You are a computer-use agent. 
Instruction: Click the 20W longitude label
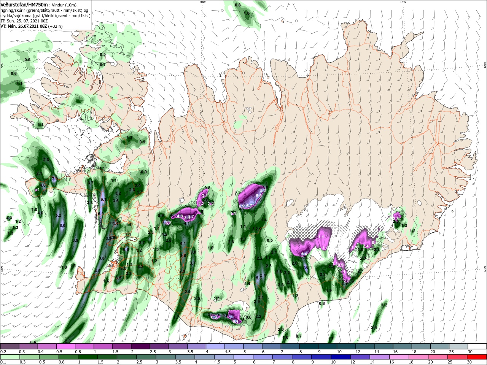tap(202, 2)
